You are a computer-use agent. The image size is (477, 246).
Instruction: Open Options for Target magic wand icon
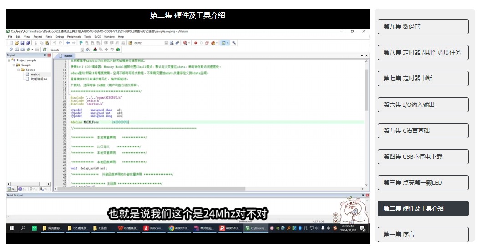(x=87, y=49)
